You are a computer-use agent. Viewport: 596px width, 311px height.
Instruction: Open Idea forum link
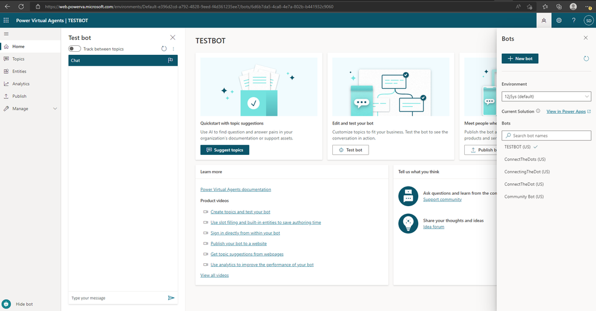[x=434, y=227]
